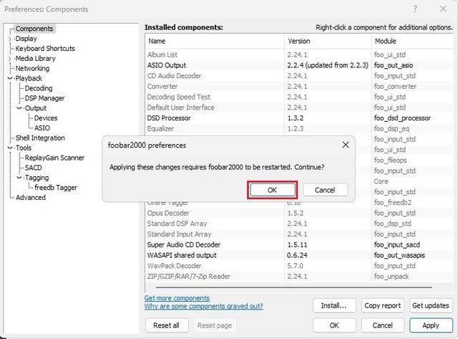Select WASAPI shared output row
Viewport: 458px width, 339px height.
[299, 255]
